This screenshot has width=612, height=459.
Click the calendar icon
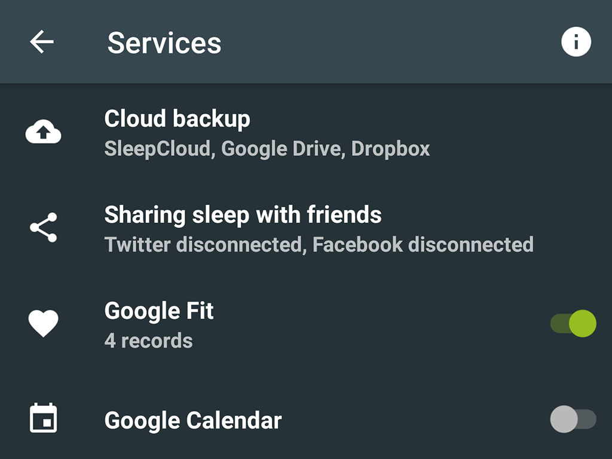click(43, 418)
